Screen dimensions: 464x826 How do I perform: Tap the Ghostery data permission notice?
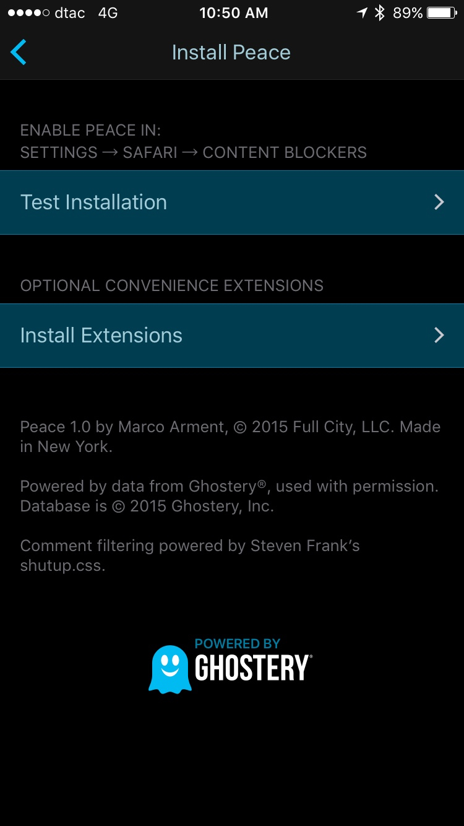(230, 496)
